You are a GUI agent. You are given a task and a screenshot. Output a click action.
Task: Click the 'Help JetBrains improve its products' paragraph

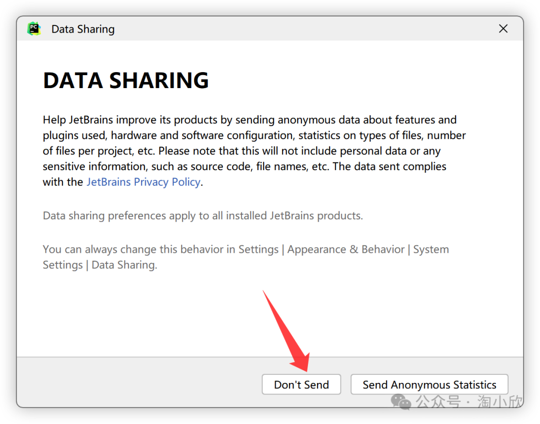(254, 151)
